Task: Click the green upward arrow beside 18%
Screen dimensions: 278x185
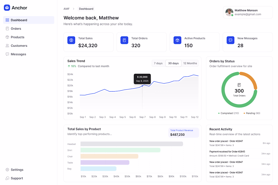Action: click(x=69, y=66)
